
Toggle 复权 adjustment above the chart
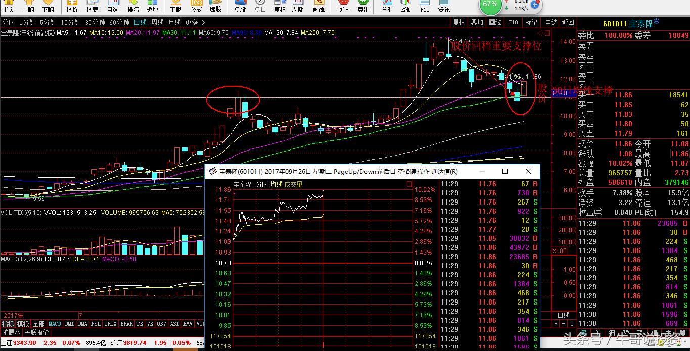pyautogui.click(x=458, y=22)
